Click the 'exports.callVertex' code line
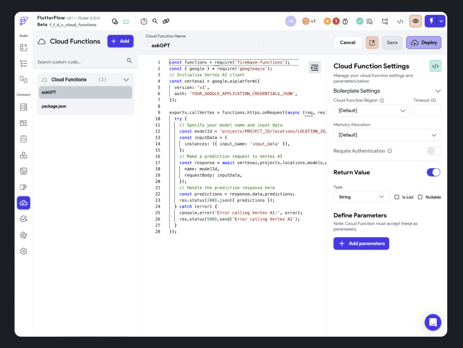 (x=247, y=112)
